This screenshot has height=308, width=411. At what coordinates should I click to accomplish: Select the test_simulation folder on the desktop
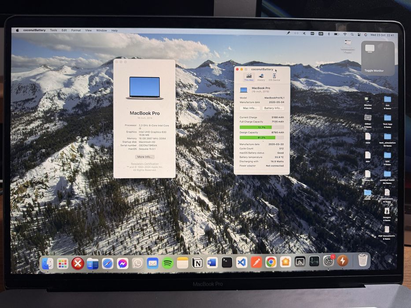click(387, 139)
